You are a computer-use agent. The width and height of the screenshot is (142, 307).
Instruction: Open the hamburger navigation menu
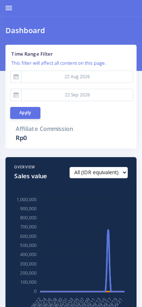click(9, 8)
